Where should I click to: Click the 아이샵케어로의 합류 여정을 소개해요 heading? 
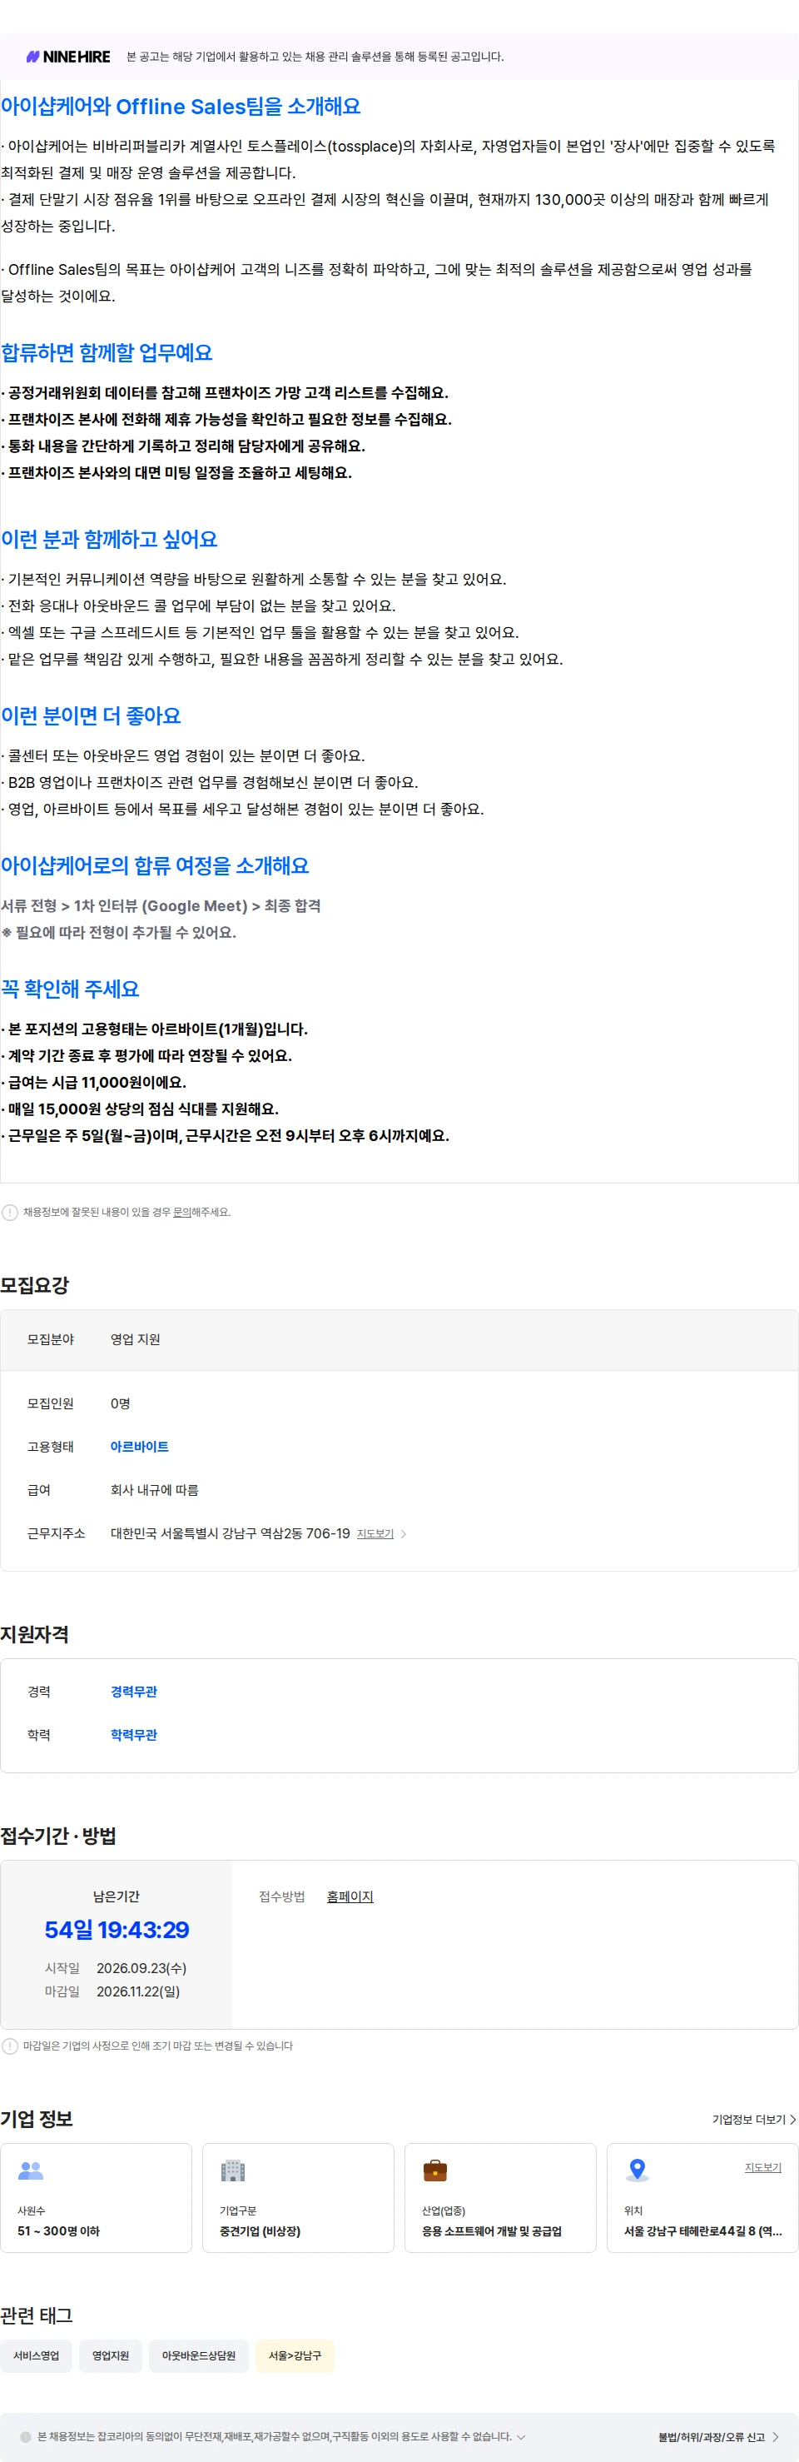[x=155, y=866]
